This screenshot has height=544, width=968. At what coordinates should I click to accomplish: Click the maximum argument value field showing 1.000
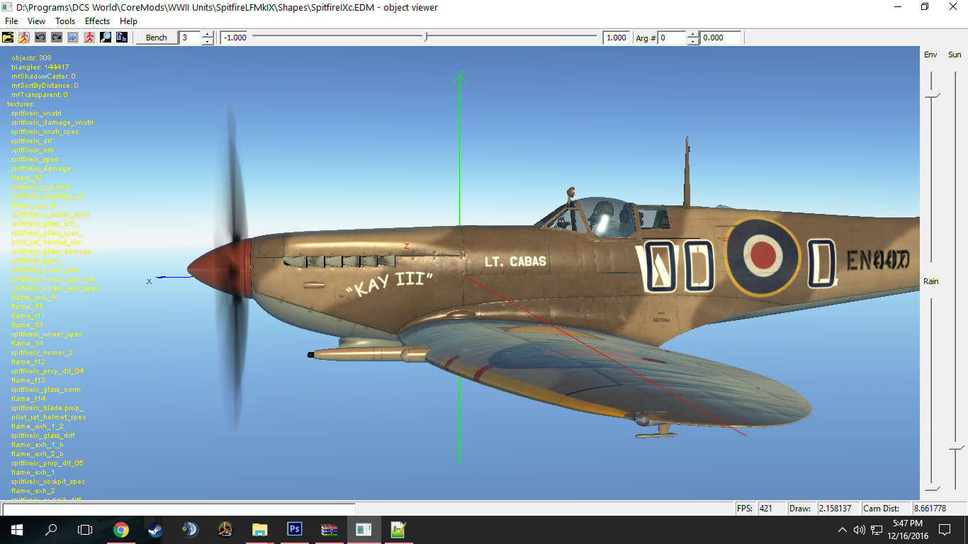616,38
